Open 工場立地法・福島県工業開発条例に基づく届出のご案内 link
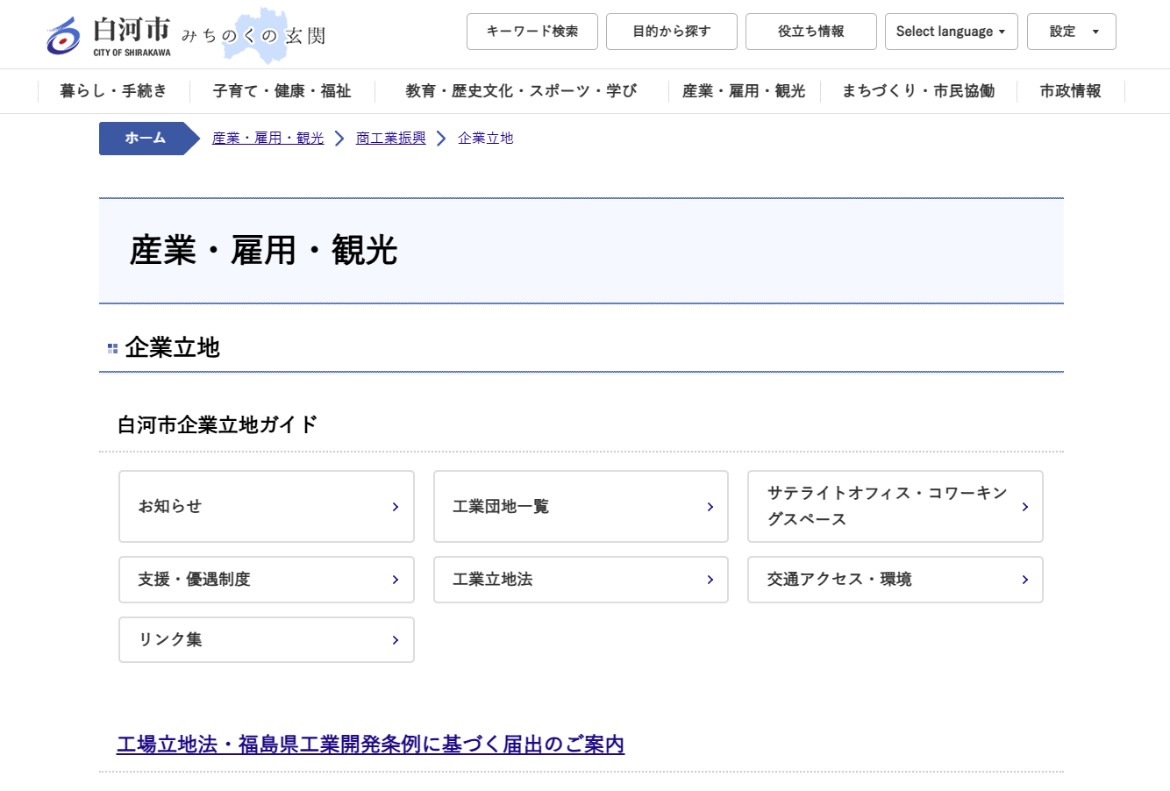This screenshot has width=1170, height=791. pyautogui.click(x=371, y=745)
